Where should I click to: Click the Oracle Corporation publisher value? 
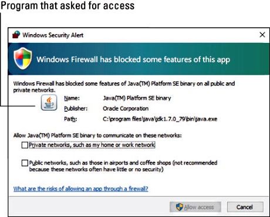[x=126, y=108]
